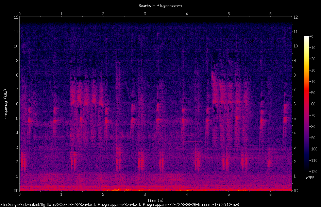
Task: Click the '12' label on the left frequency axis
Action: [16, 17]
